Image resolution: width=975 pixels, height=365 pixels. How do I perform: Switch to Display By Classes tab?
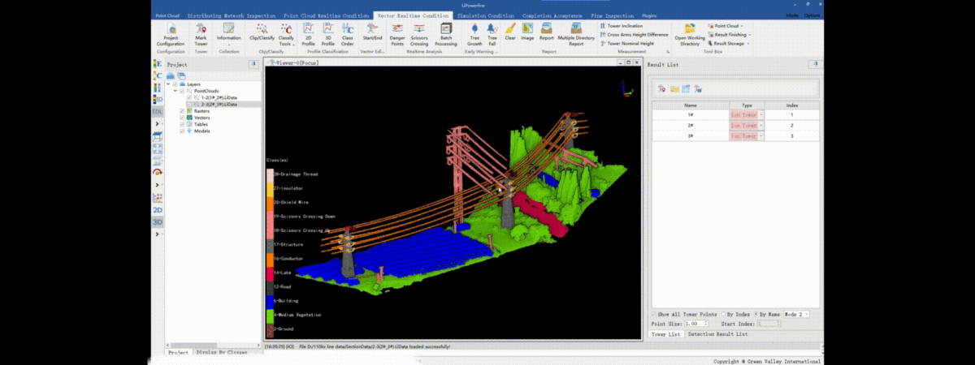pos(222,352)
